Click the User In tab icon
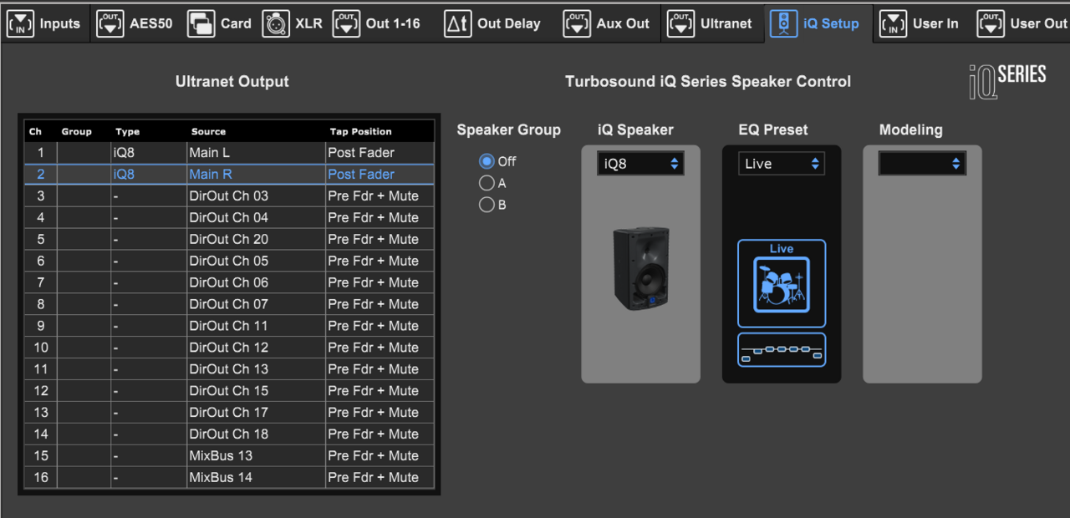This screenshot has height=518, width=1070. [894, 23]
